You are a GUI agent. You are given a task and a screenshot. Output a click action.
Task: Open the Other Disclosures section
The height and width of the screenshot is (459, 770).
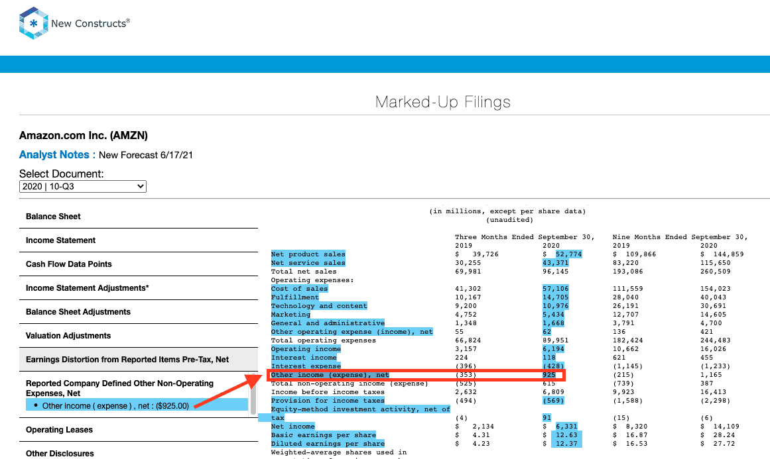tap(139, 453)
